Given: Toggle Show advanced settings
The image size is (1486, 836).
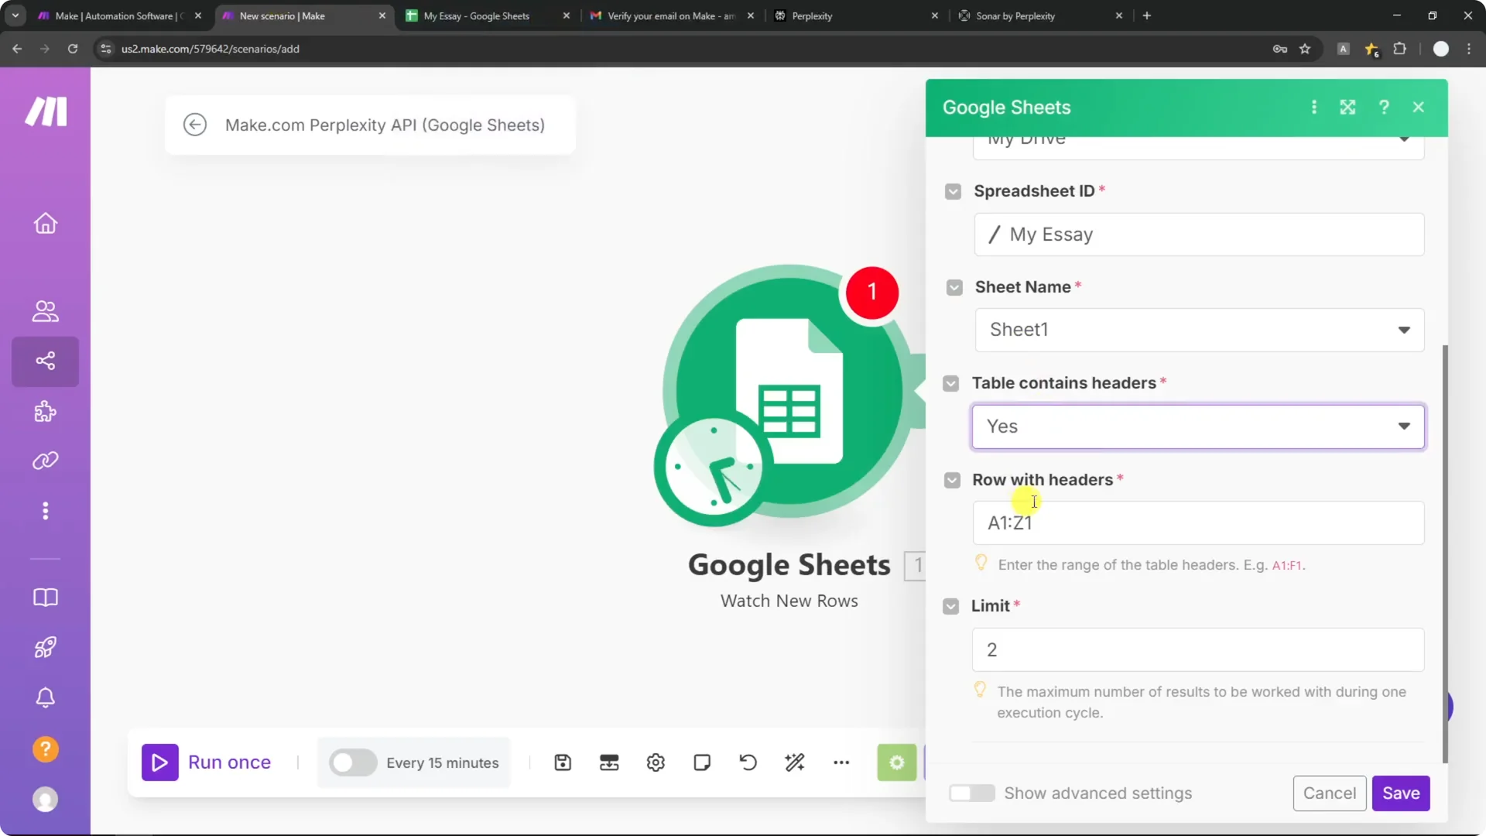Looking at the screenshot, I should (972, 793).
